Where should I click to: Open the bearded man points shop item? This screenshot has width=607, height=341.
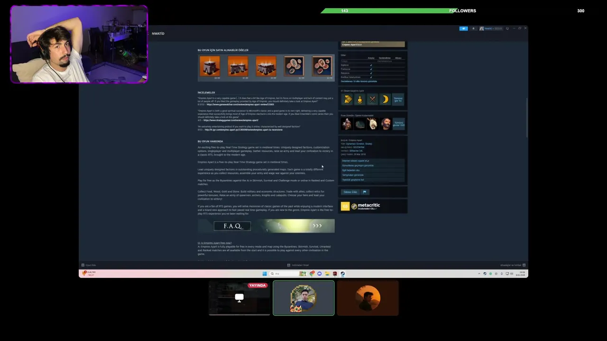[x=386, y=124]
